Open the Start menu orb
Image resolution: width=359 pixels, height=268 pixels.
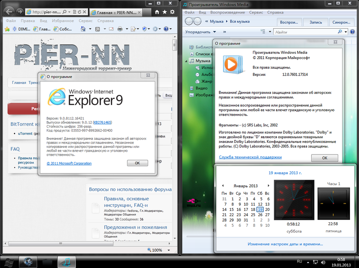pos(9,262)
